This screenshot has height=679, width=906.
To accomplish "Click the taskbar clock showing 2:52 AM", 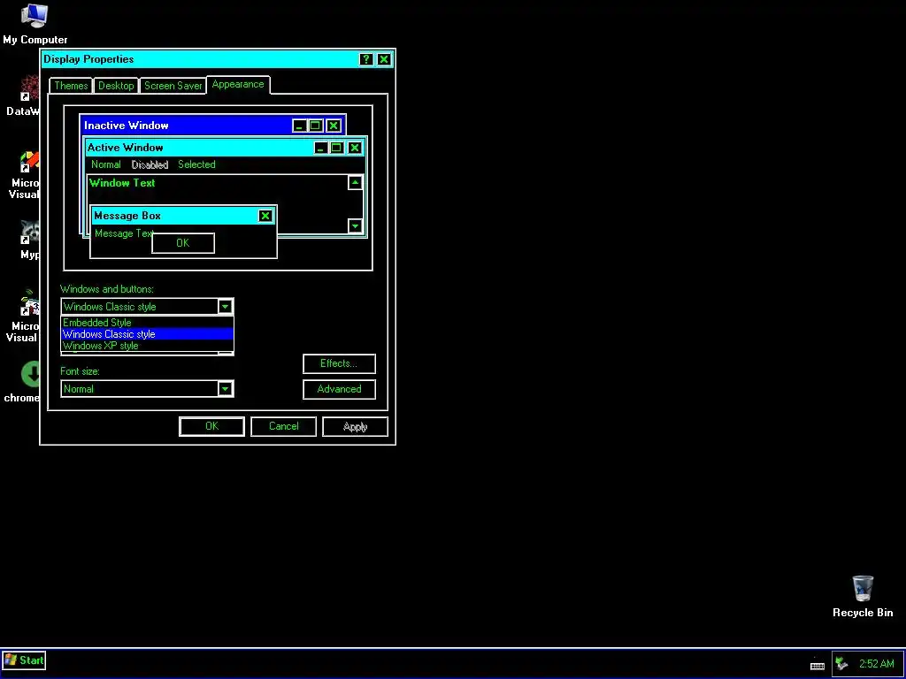I will coord(877,664).
